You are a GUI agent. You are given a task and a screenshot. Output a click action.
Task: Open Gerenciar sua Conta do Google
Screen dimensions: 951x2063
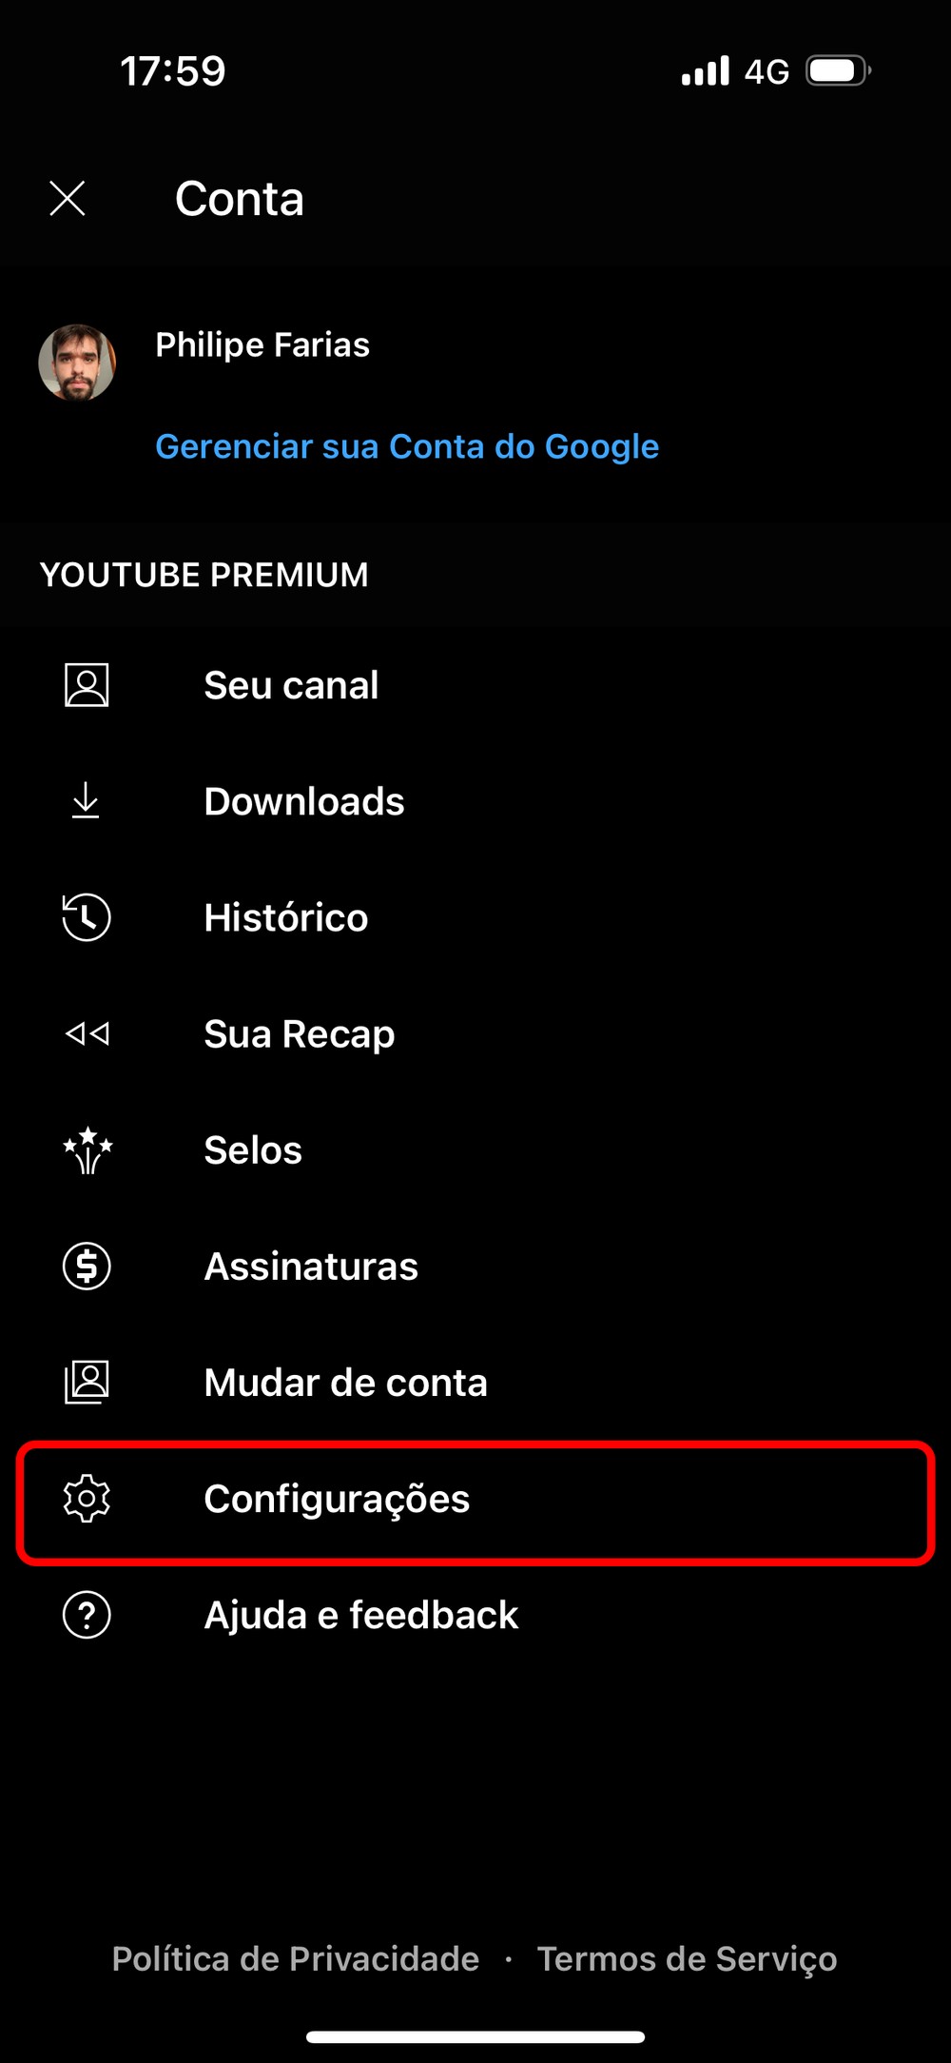coord(407,446)
